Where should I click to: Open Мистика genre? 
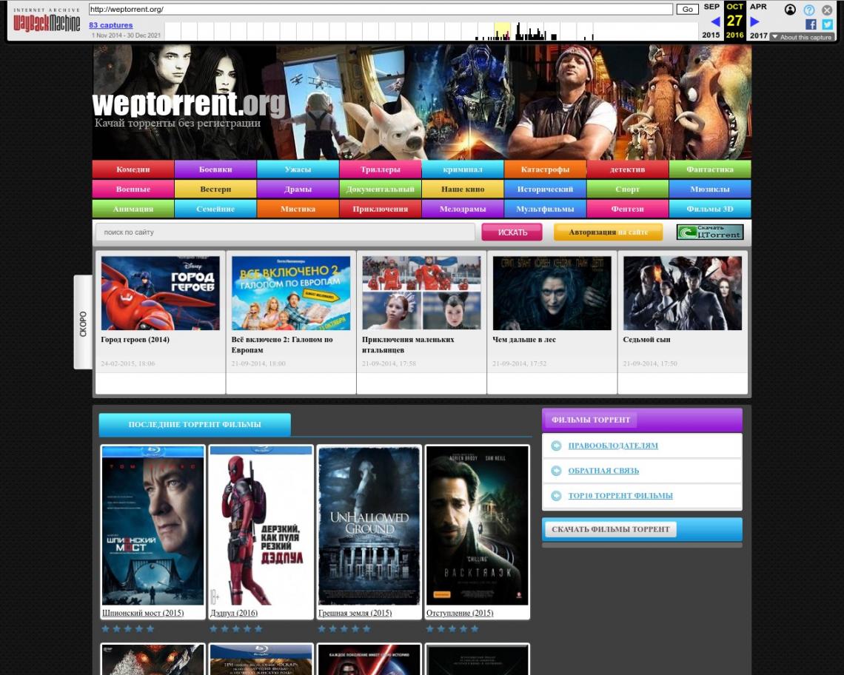298,209
